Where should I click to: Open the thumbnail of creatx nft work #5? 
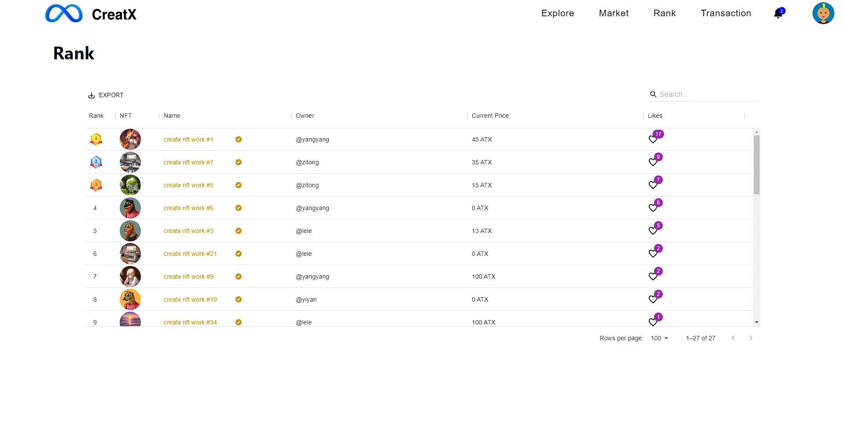(x=130, y=185)
